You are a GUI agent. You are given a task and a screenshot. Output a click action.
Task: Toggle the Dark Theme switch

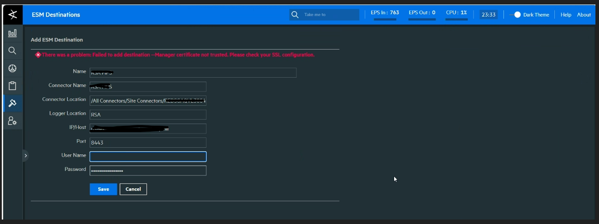coord(515,15)
